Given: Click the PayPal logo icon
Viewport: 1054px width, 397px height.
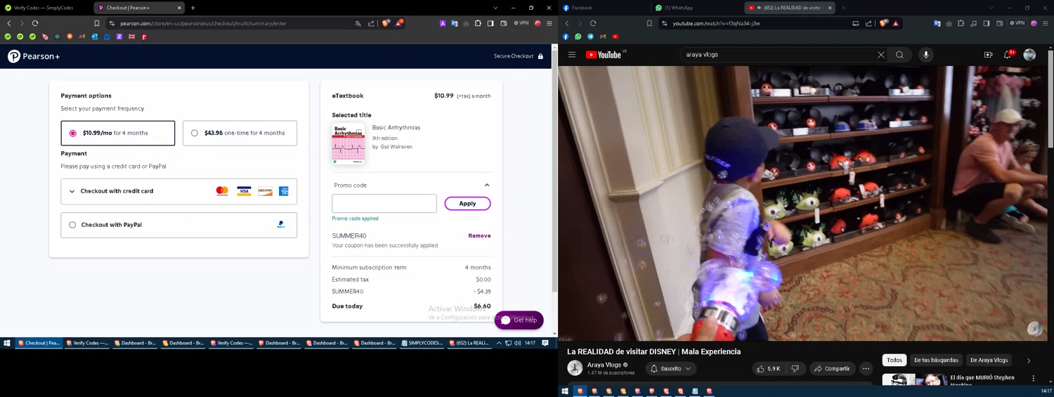Looking at the screenshot, I should (281, 225).
